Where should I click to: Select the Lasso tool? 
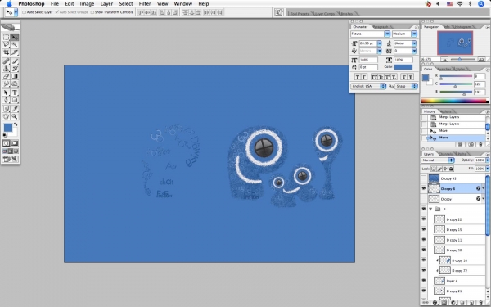coord(6,45)
